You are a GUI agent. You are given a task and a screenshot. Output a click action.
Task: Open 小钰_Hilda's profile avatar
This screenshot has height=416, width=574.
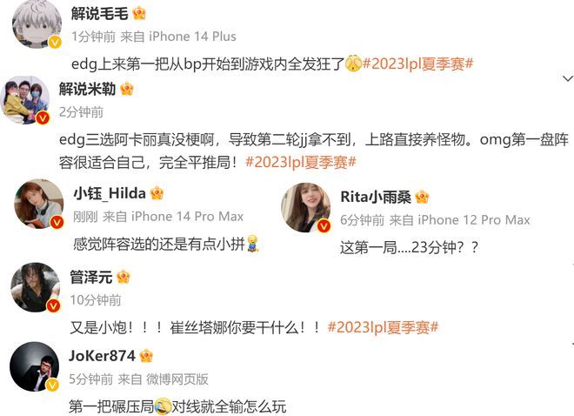point(39,204)
